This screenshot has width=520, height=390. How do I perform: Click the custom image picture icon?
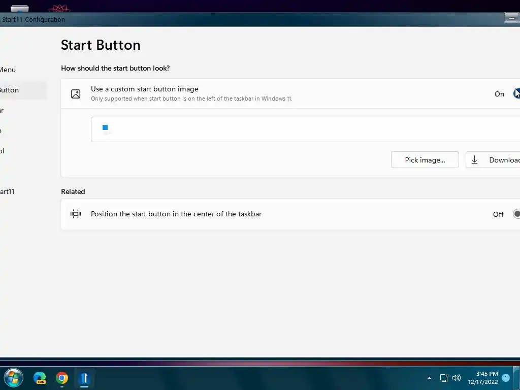(x=76, y=94)
